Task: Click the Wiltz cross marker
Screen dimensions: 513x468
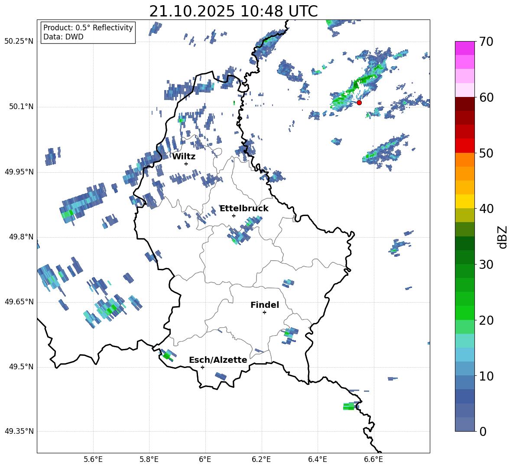Action: tap(186, 164)
